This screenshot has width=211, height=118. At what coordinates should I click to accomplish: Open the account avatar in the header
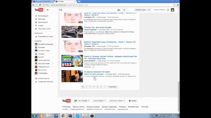[x=172, y=10]
